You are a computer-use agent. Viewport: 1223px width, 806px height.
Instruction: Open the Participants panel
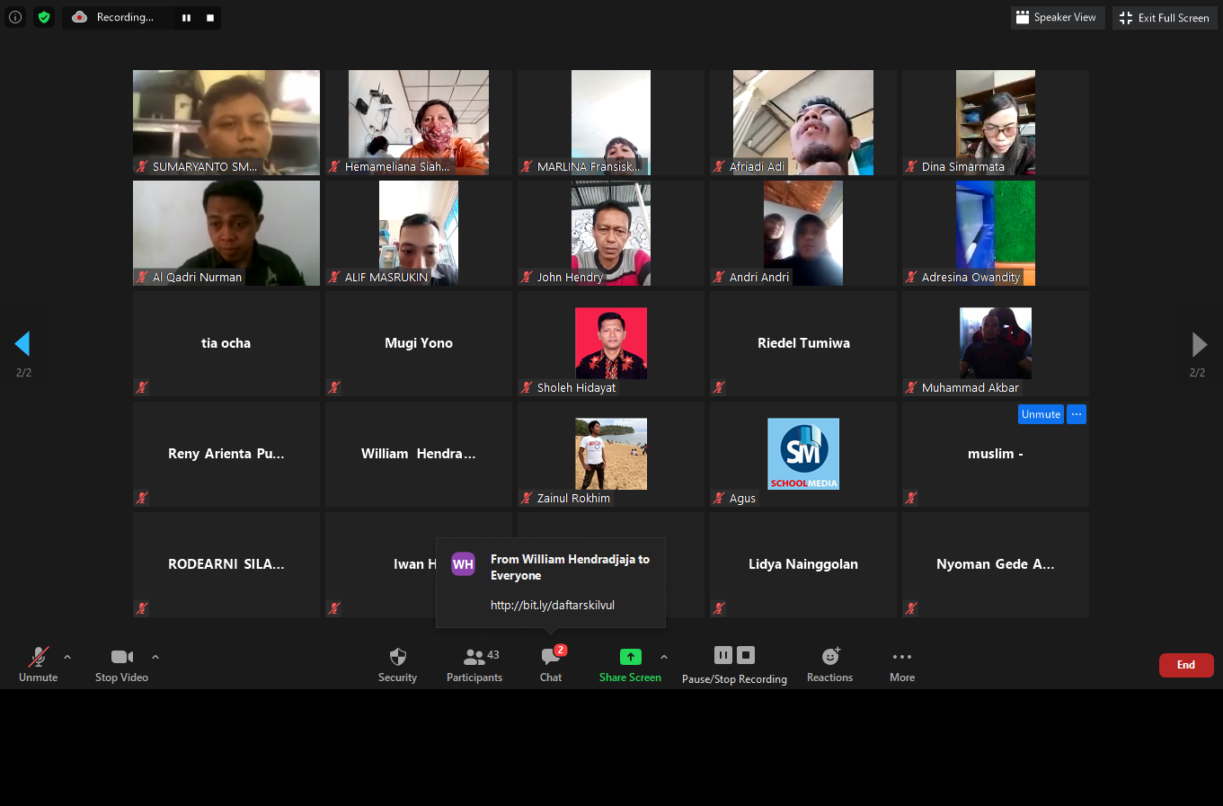click(474, 657)
